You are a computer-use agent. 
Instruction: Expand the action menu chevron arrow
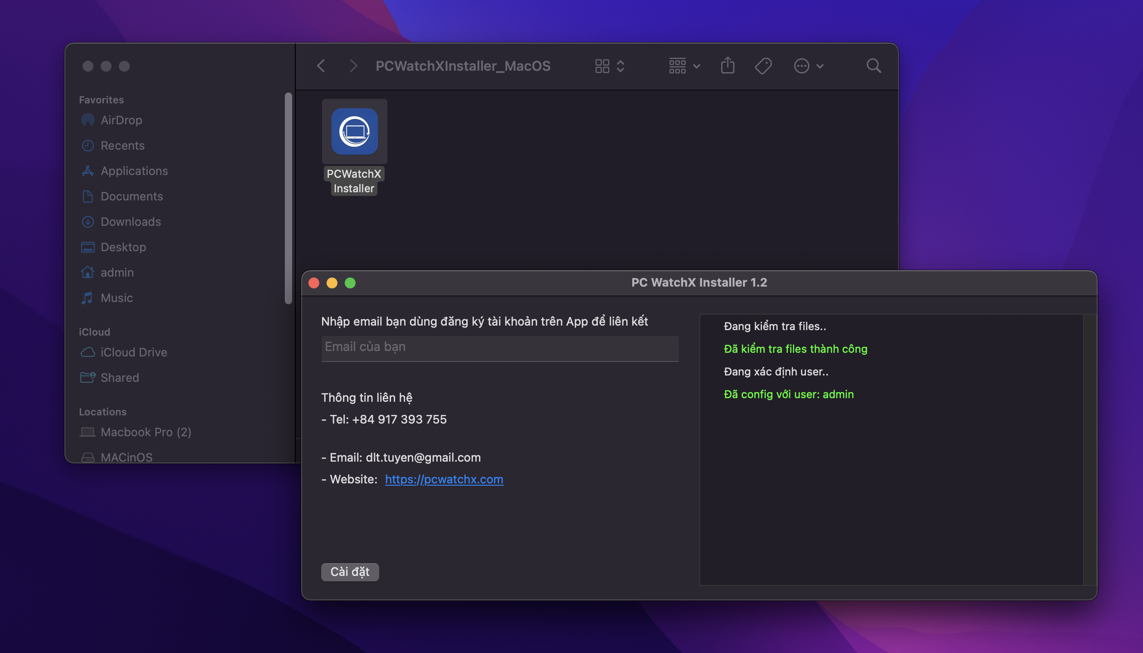(x=820, y=66)
